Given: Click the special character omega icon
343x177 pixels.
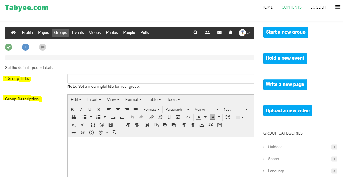Looking at the screenshot, I should (x=93, y=125).
